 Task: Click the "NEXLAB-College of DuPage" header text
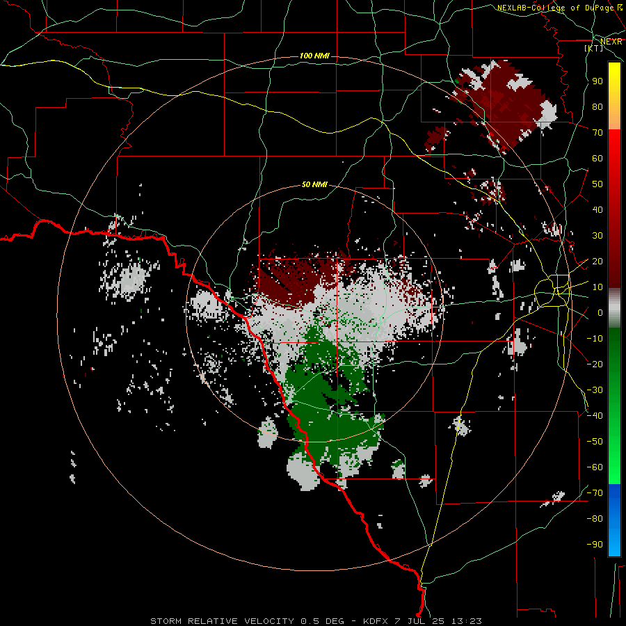(x=554, y=8)
